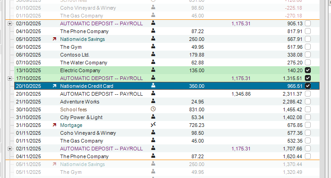Click the person icon on 20/10/2025 payroll 1,345.86 row
This screenshot has width=331, height=178.
(153, 93)
